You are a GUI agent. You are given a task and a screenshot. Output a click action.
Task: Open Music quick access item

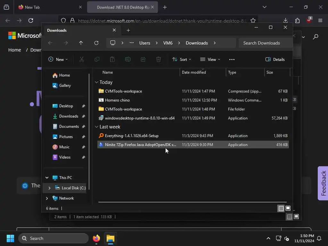pos(64,147)
